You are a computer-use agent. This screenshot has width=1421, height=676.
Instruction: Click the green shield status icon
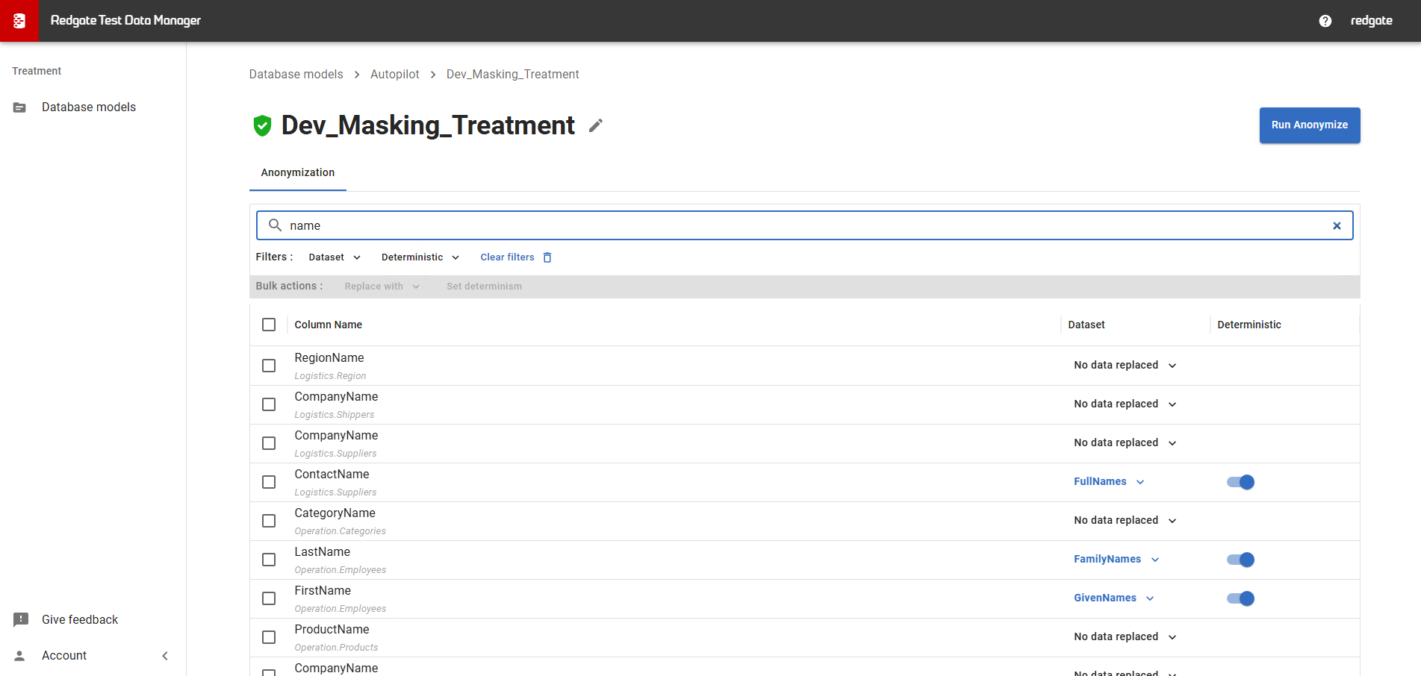[x=262, y=125]
